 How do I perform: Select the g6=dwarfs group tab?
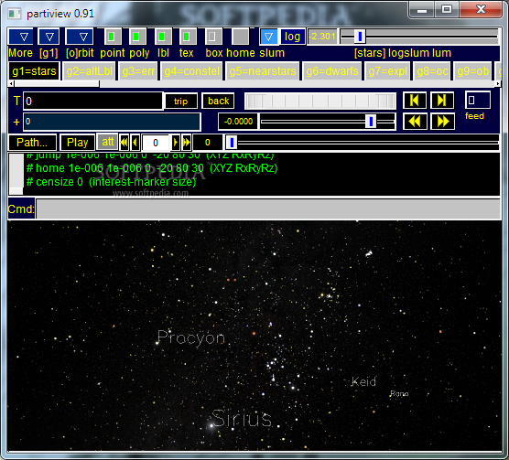click(331, 71)
